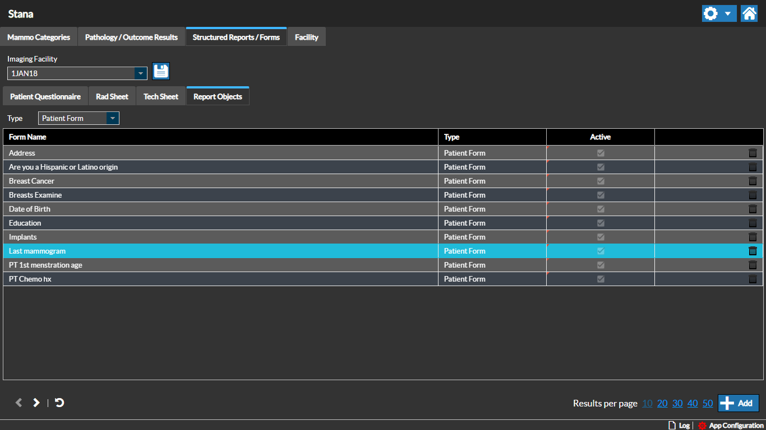
Task: Click the Add button
Action: click(738, 403)
